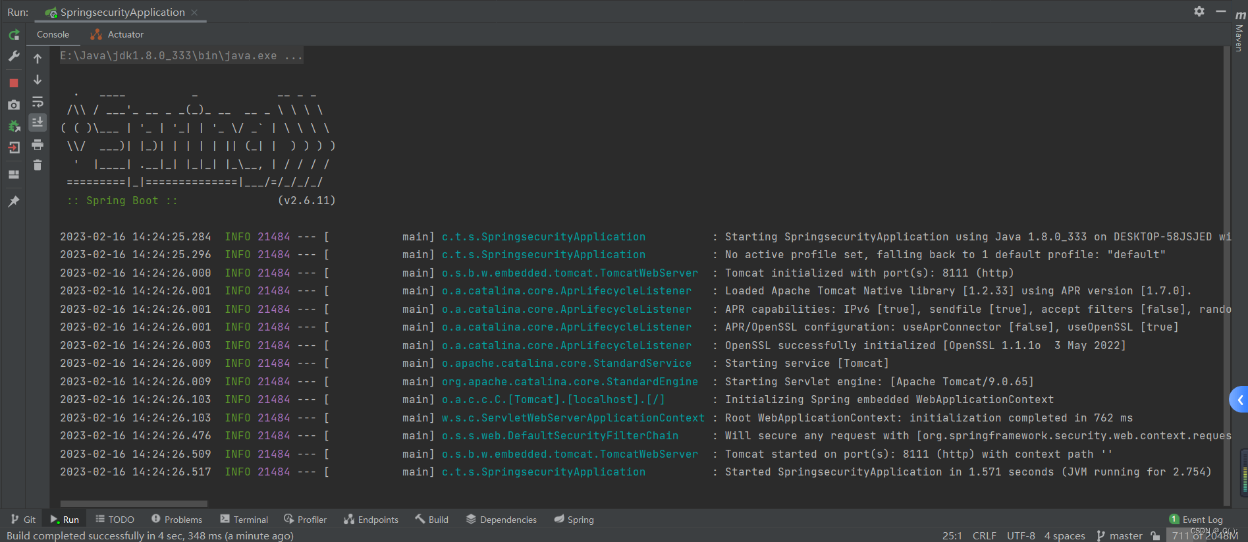Click w.s.c.ServletWebServerApplicationContext logger name
Viewport: 1248px width, 542px height.
point(573,418)
